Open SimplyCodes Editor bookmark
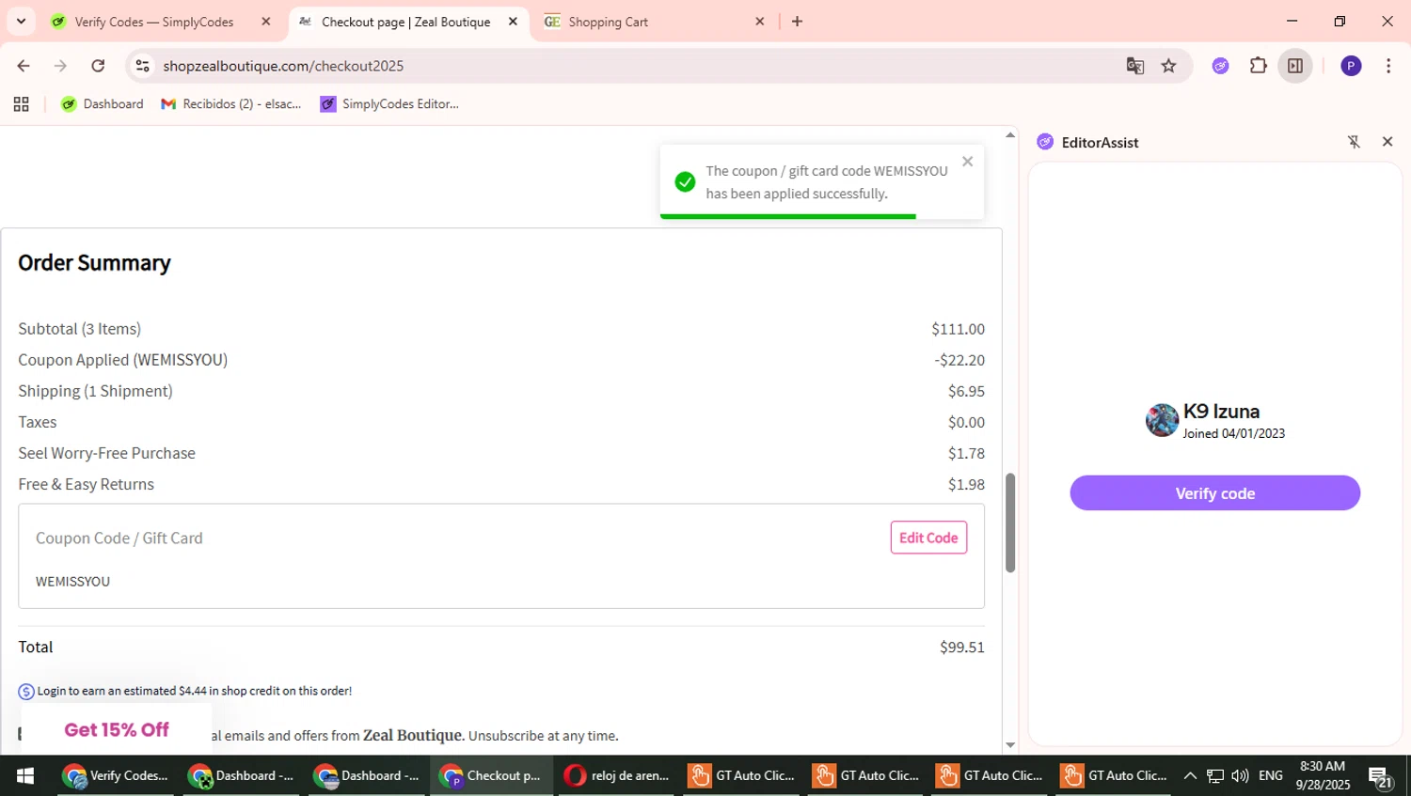1411x796 pixels. point(389,104)
